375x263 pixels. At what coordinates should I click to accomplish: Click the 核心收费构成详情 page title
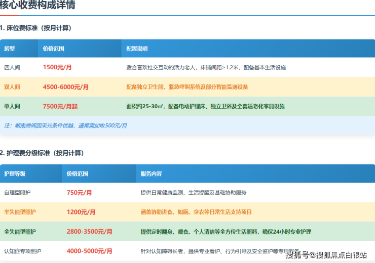[39, 7]
